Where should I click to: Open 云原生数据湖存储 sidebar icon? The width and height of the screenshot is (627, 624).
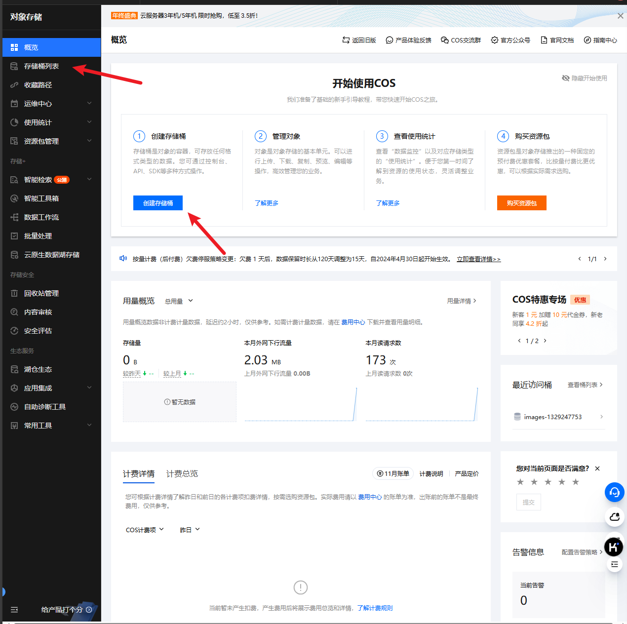(x=14, y=255)
